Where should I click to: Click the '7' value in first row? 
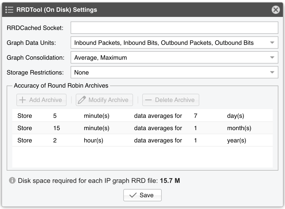tap(195, 116)
